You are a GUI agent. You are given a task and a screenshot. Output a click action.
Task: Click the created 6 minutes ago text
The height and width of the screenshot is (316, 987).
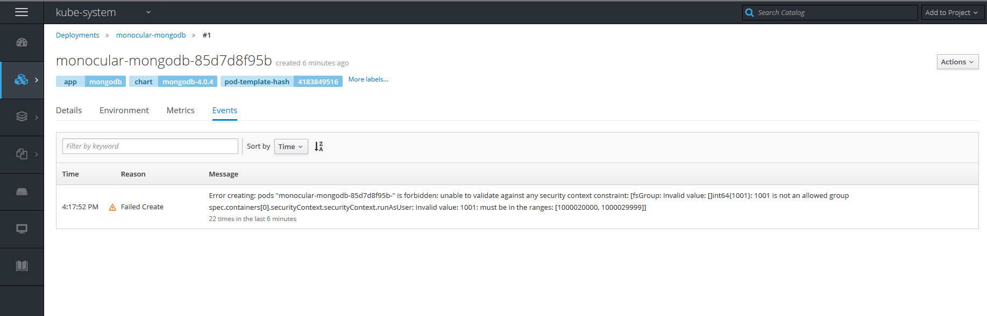[x=313, y=63]
